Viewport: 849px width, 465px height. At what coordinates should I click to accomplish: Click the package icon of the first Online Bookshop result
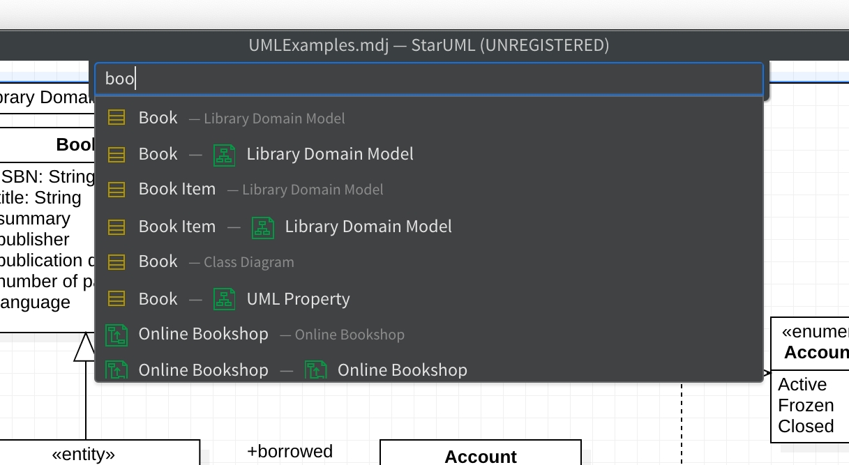[x=117, y=335]
